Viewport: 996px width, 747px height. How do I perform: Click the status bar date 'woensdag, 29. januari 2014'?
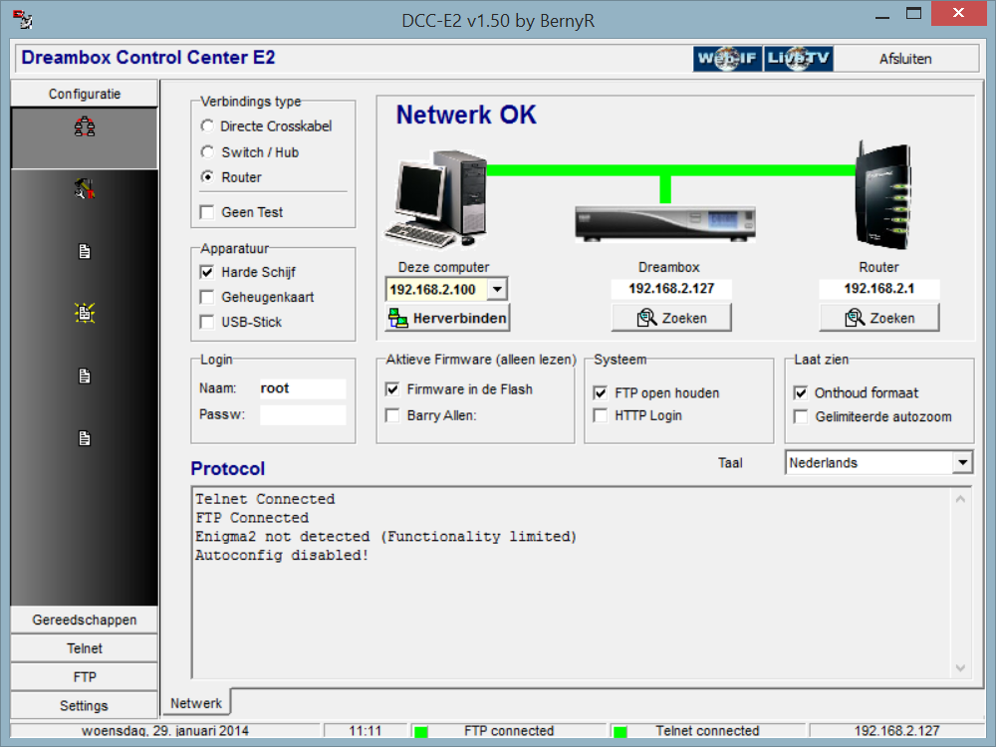165,730
